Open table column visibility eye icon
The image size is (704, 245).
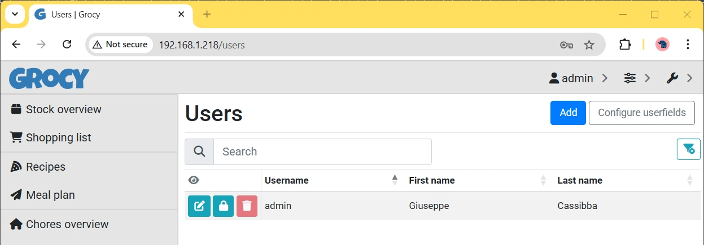pyautogui.click(x=194, y=180)
